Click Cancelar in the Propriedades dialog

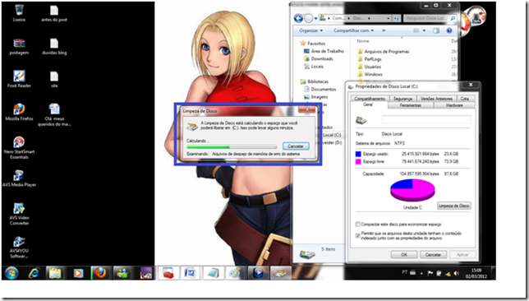pyautogui.click(x=433, y=255)
